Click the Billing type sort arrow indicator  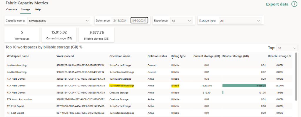pyautogui.click(x=172, y=59)
